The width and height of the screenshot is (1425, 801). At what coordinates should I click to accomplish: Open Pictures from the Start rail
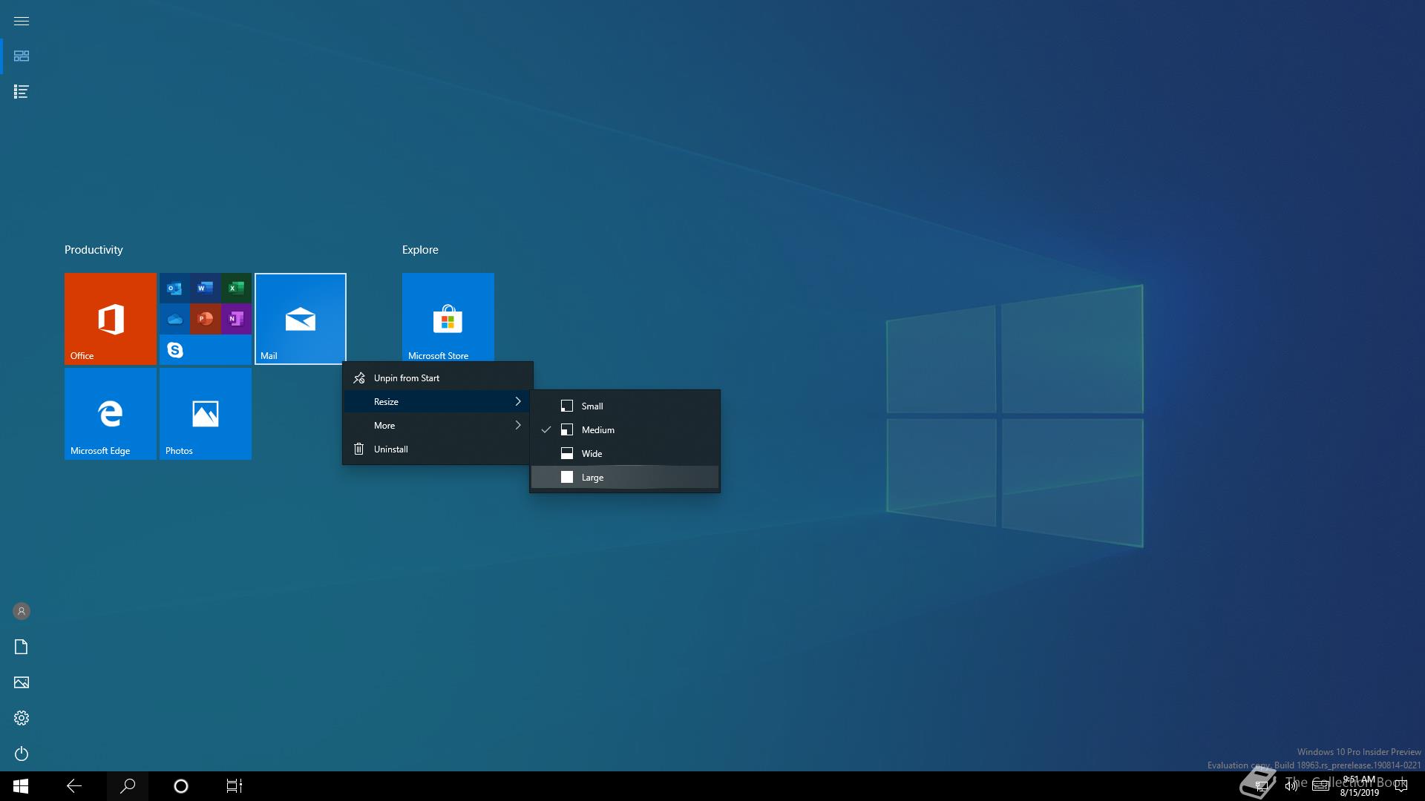pos(22,682)
